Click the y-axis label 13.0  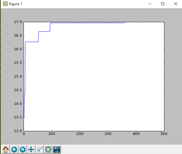click(18, 131)
